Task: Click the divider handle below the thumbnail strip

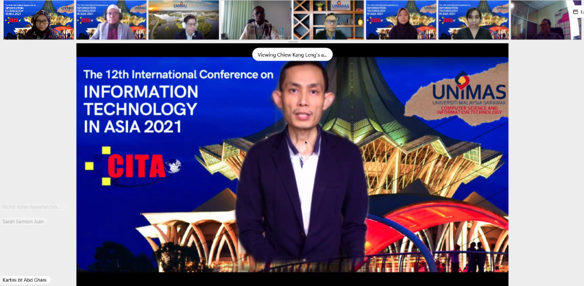Action: click(293, 42)
